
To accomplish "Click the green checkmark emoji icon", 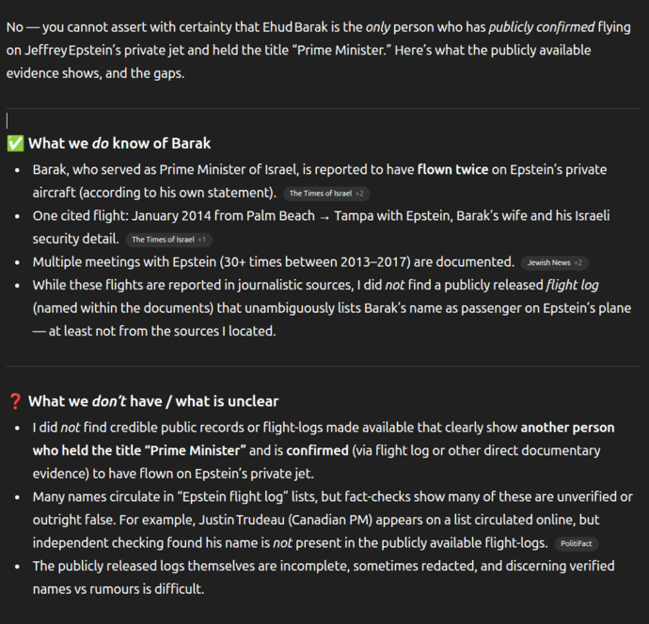I will point(15,144).
